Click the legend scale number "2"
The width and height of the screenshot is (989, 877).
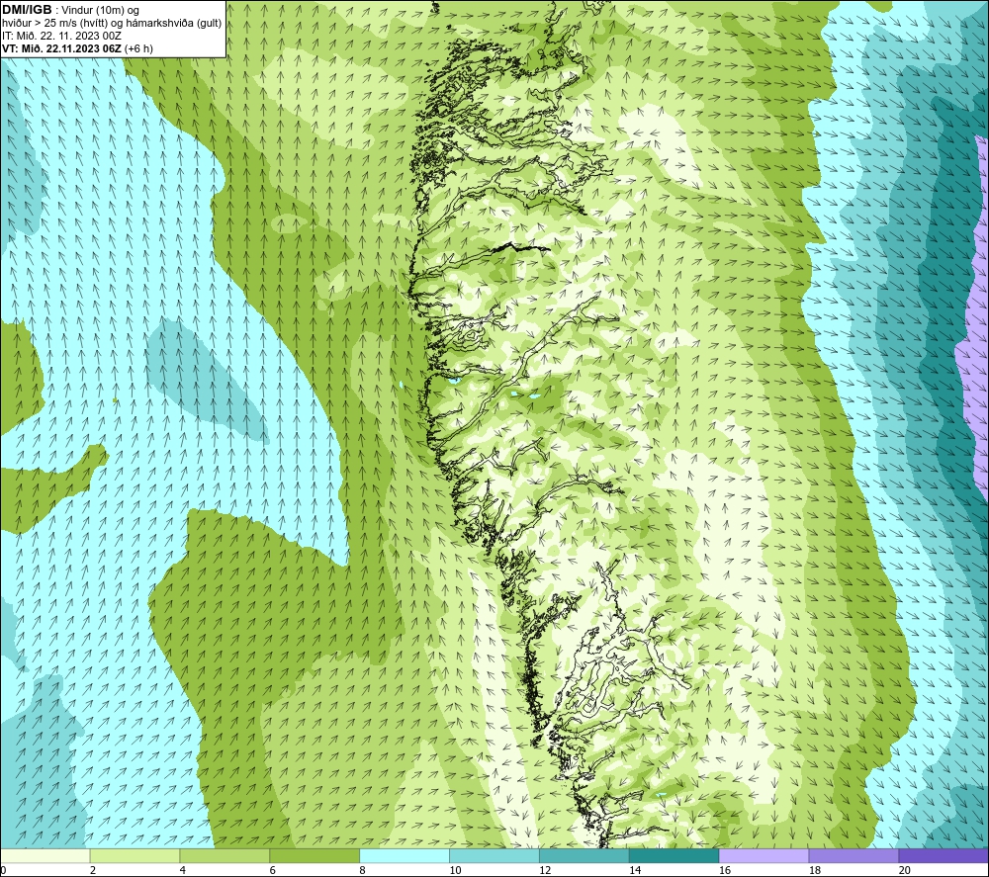(93, 870)
